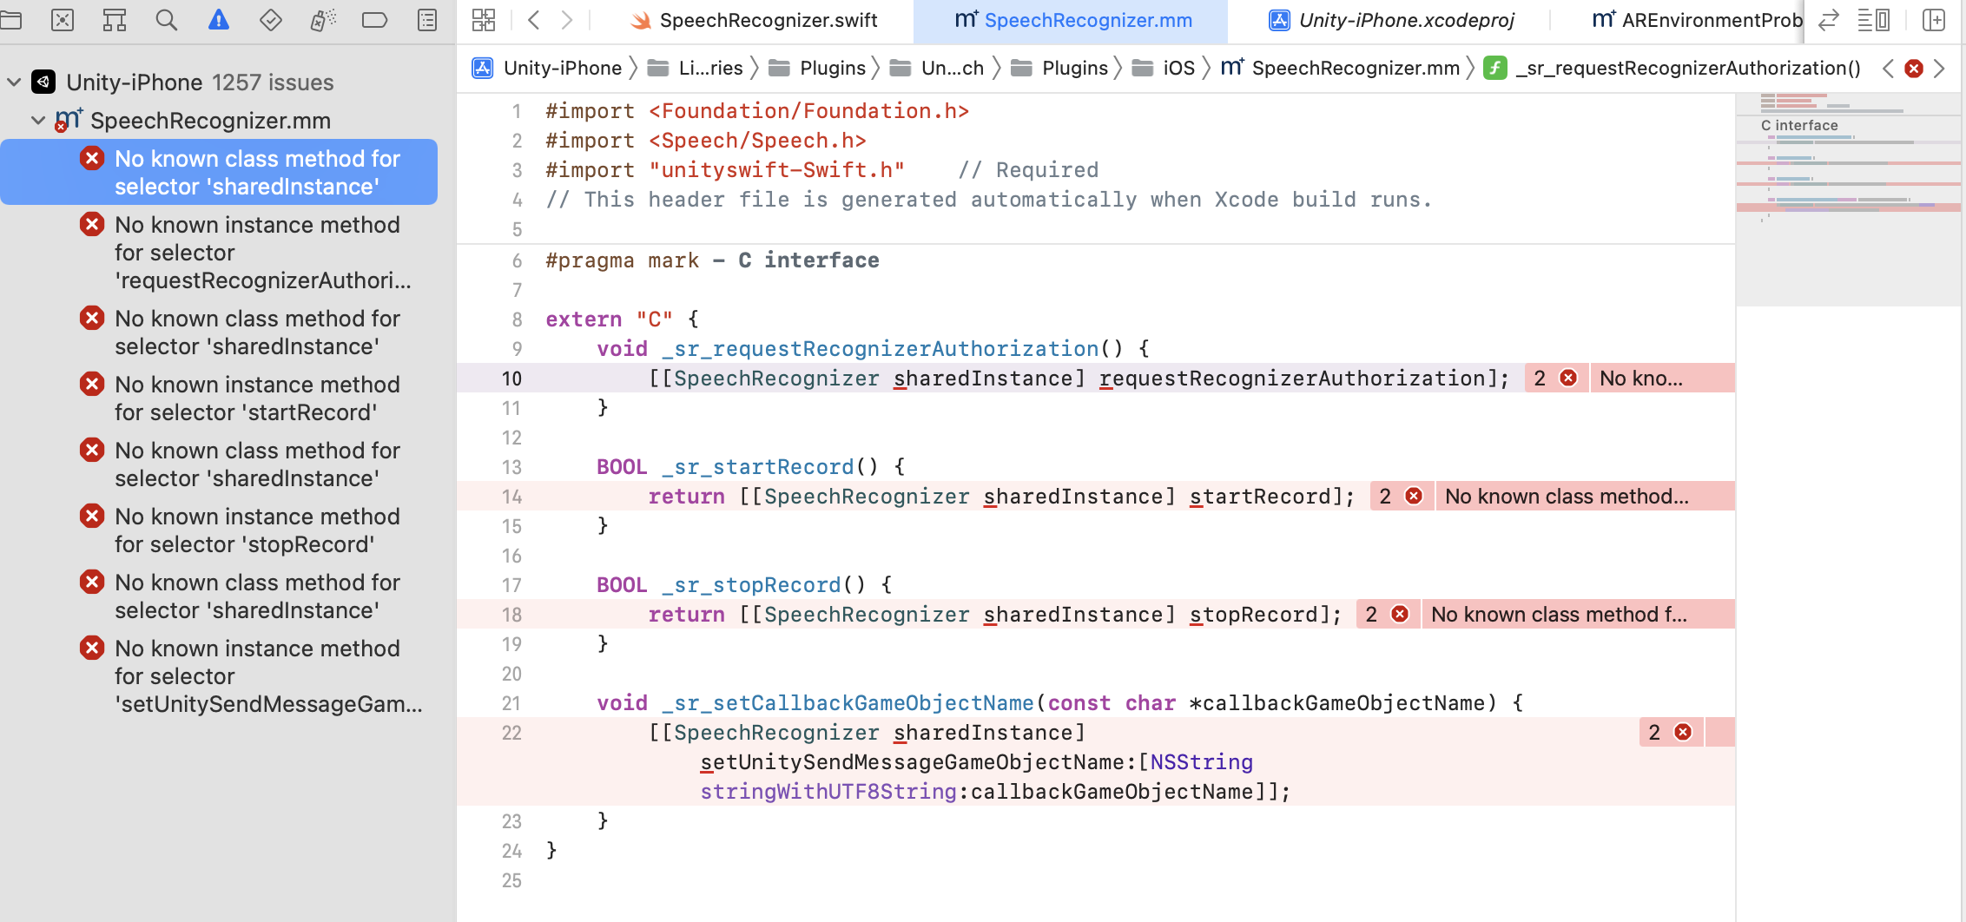Click the 'extern "C"' declaration
The height and width of the screenshot is (922, 1966).
609,319
